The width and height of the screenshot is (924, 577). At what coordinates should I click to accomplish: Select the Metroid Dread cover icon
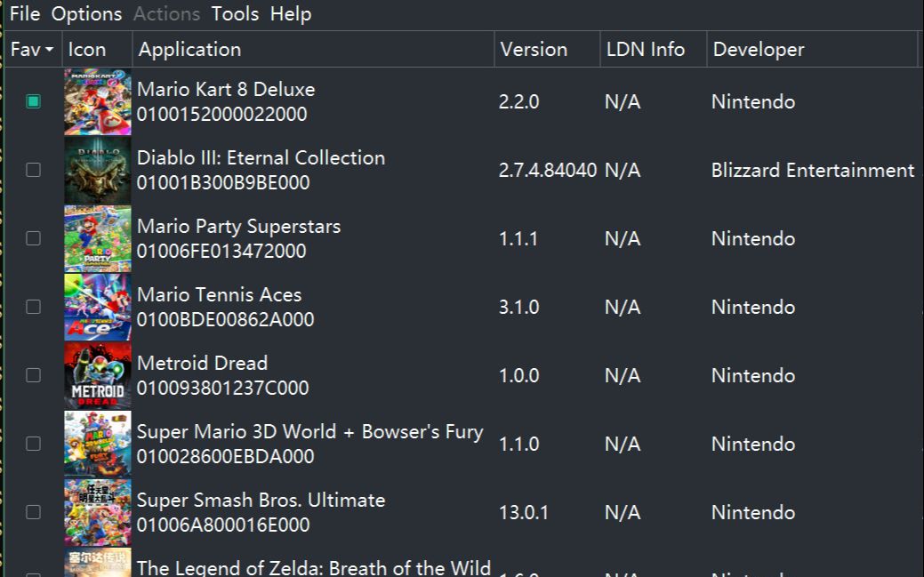pyautogui.click(x=98, y=375)
